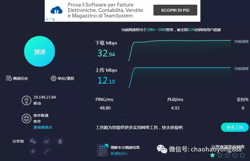Open the 测速历史 speed test history icon
The image size is (250, 161).
(8, 78)
